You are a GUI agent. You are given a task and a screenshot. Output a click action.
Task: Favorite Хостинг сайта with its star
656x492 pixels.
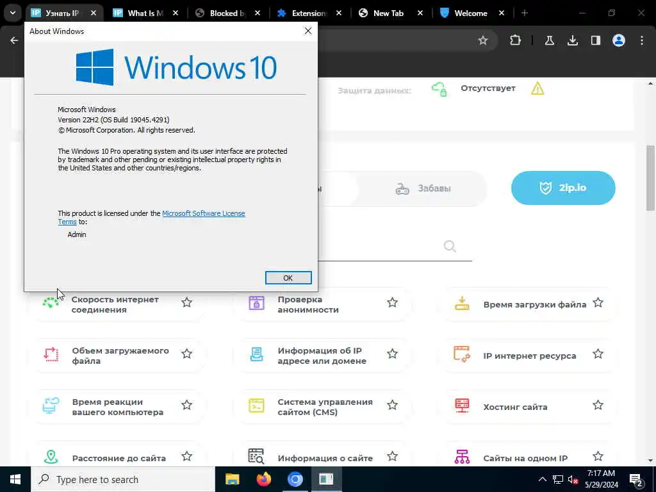pyautogui.click(x=598, y=405)
